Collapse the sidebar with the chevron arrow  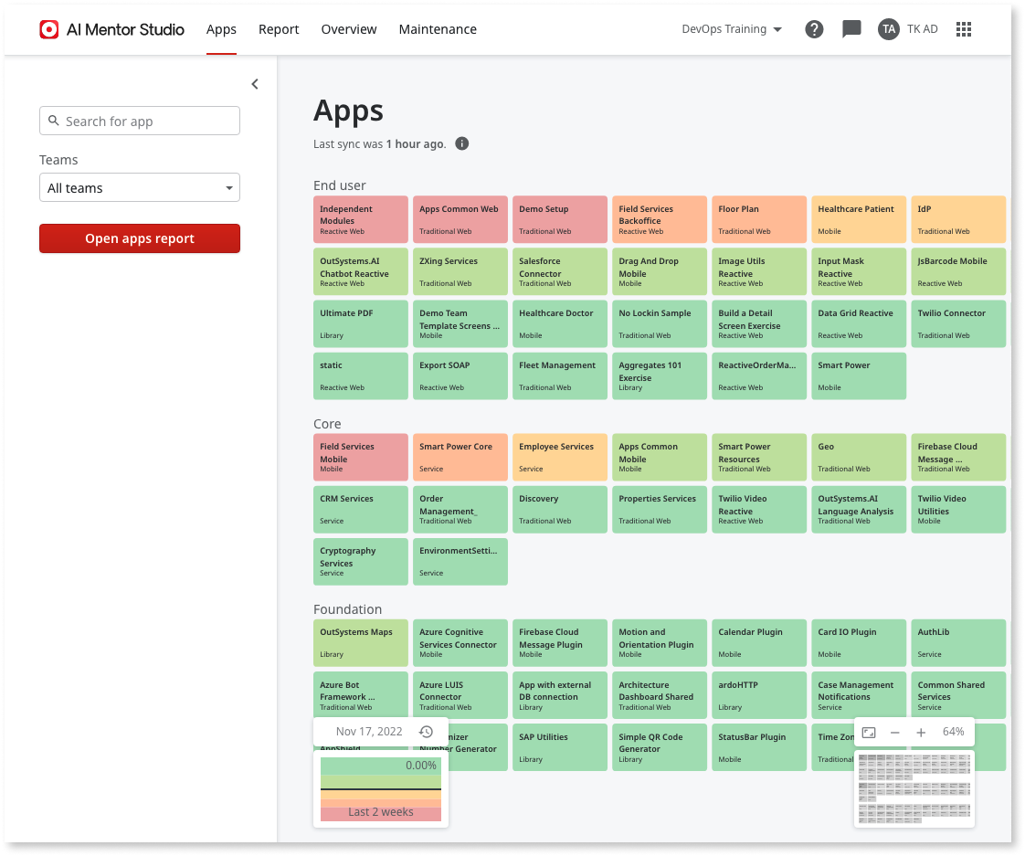pos(254,83)
